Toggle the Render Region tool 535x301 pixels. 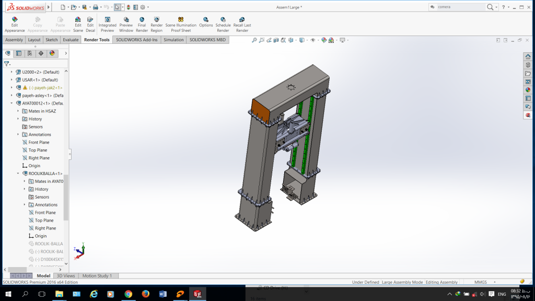156,24
